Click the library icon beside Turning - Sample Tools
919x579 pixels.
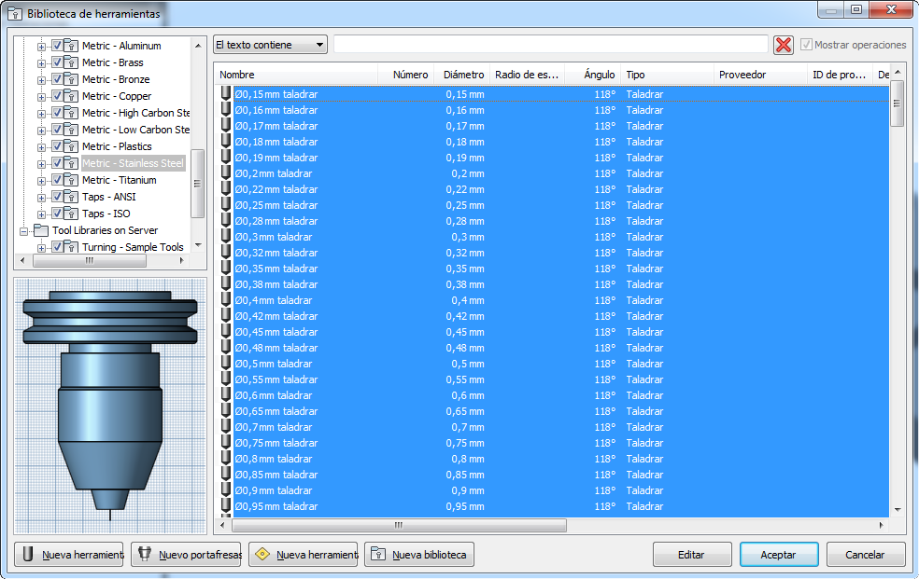(71, 247)
